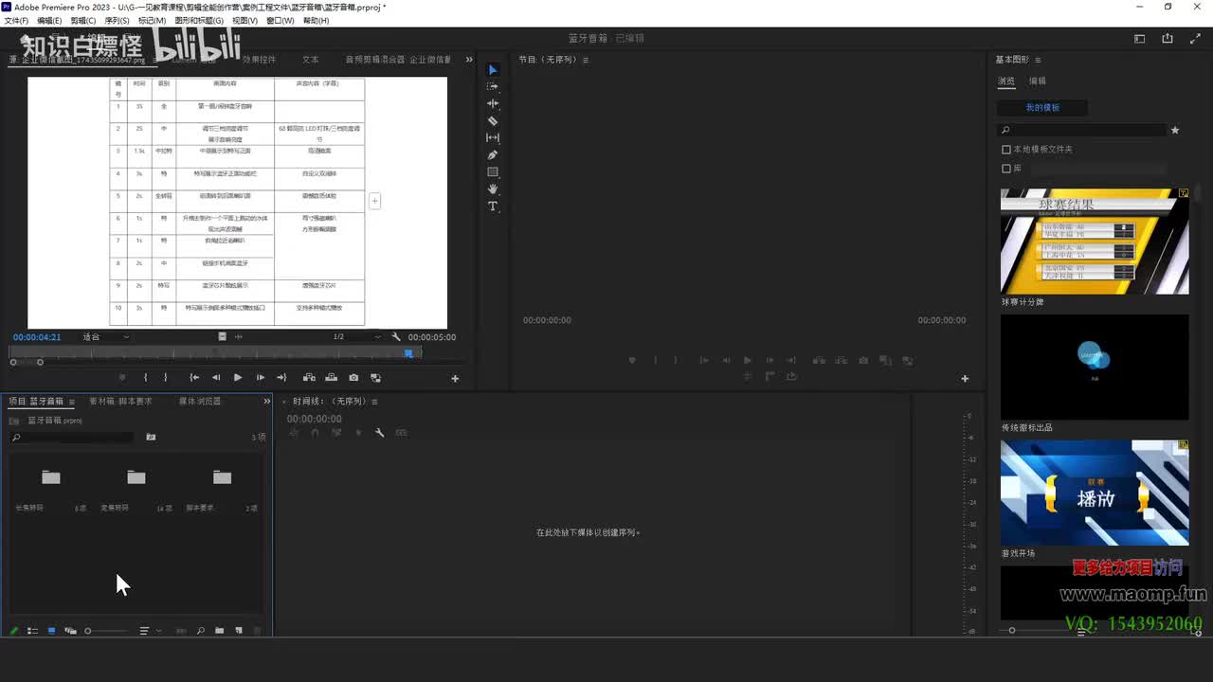Enable 本地模板文件夹 checkbox
This screenshot has height=682, width=1213.
click(x=1006, y=150)
